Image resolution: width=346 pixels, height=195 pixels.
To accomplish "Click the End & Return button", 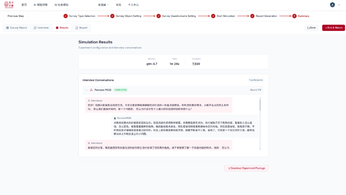I will 334,28.
